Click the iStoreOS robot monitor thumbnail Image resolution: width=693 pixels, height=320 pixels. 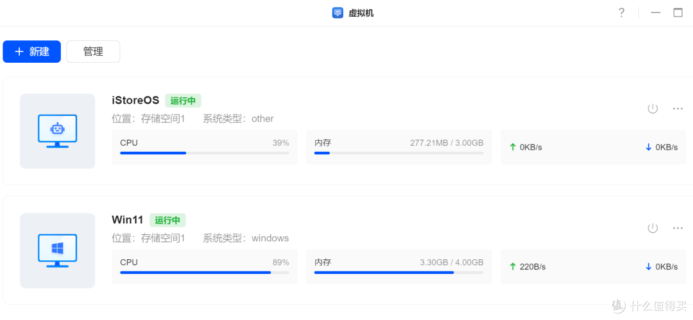tap(58, 131)
